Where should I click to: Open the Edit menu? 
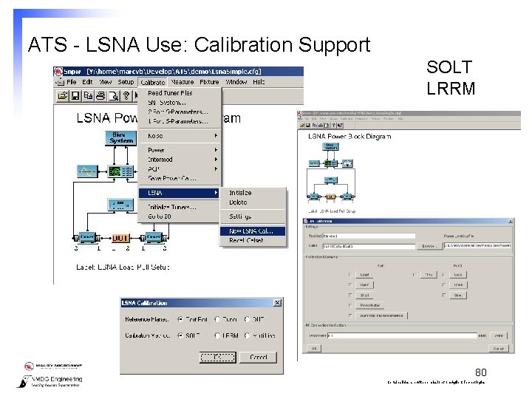(x=87, y=82)
